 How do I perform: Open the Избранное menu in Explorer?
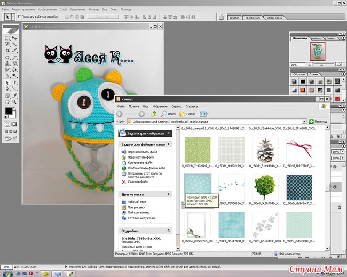point(160,106)
